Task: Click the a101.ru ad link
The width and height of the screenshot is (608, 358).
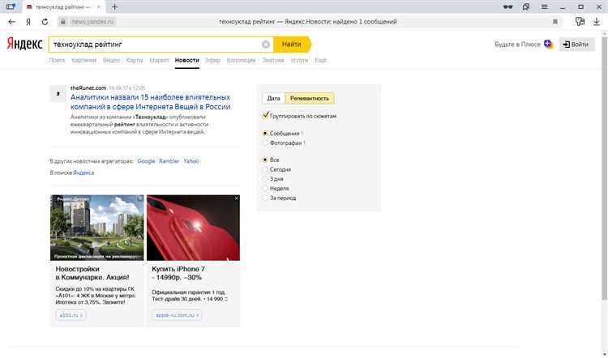Action: (71, 315)
